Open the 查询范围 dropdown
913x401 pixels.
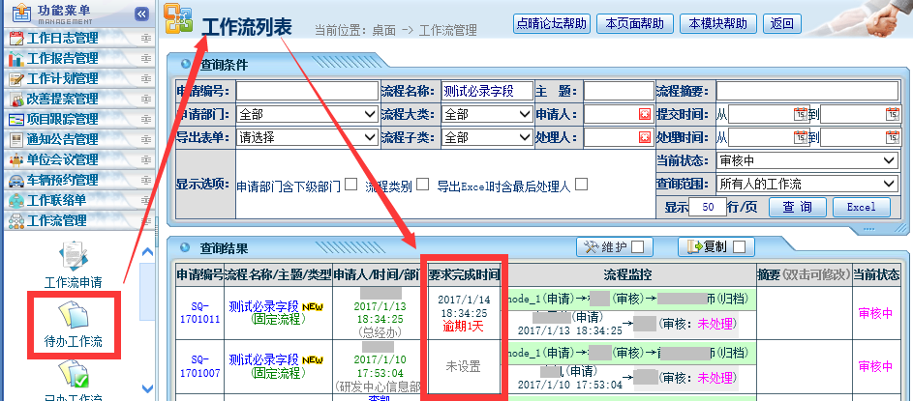pyautogui.click(x=807, y=184)
